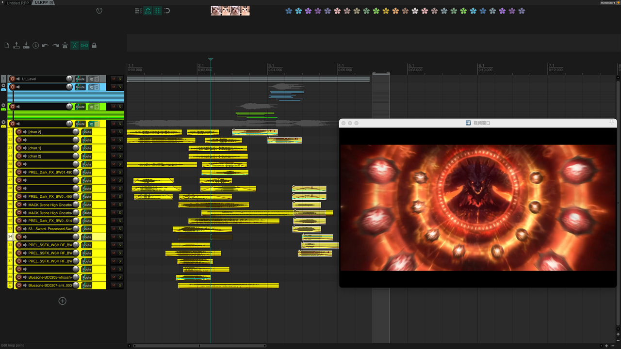This screenshot has width=621, height=349.
Task: Select the UI.RPP project tab
Action: point(41,3)
